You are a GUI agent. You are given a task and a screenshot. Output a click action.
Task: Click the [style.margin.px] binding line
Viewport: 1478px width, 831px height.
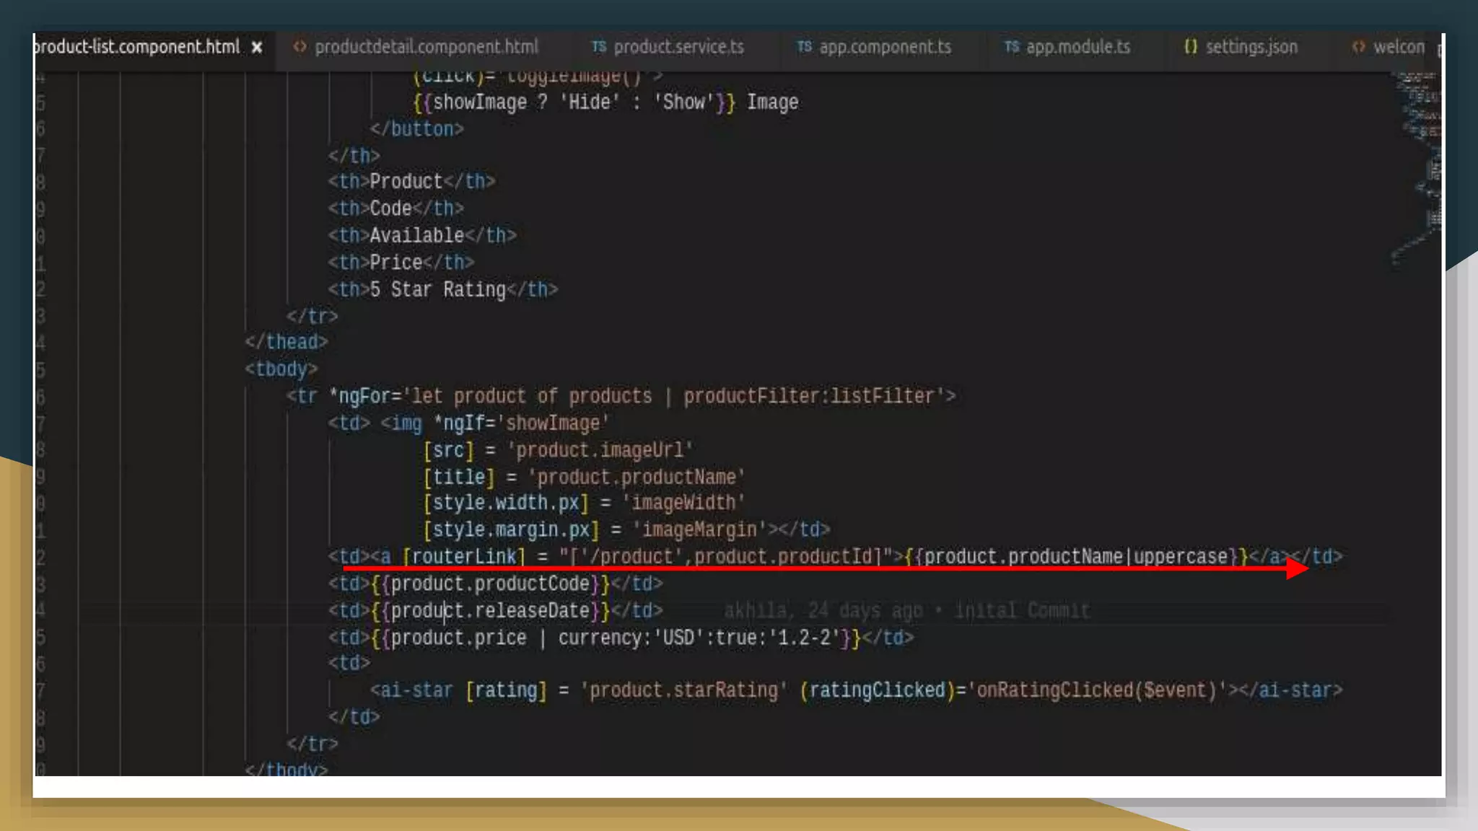point(626,530)
